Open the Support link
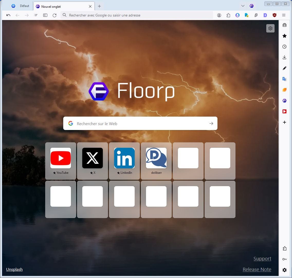 tap(262, 259)
